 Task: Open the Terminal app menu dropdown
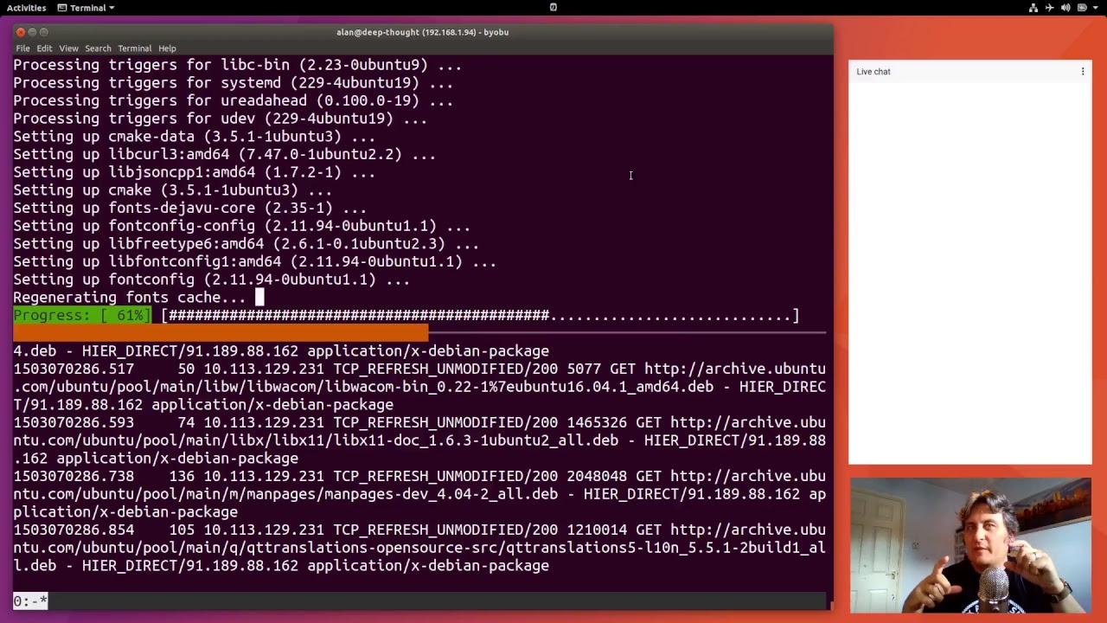tap(86, 8)
